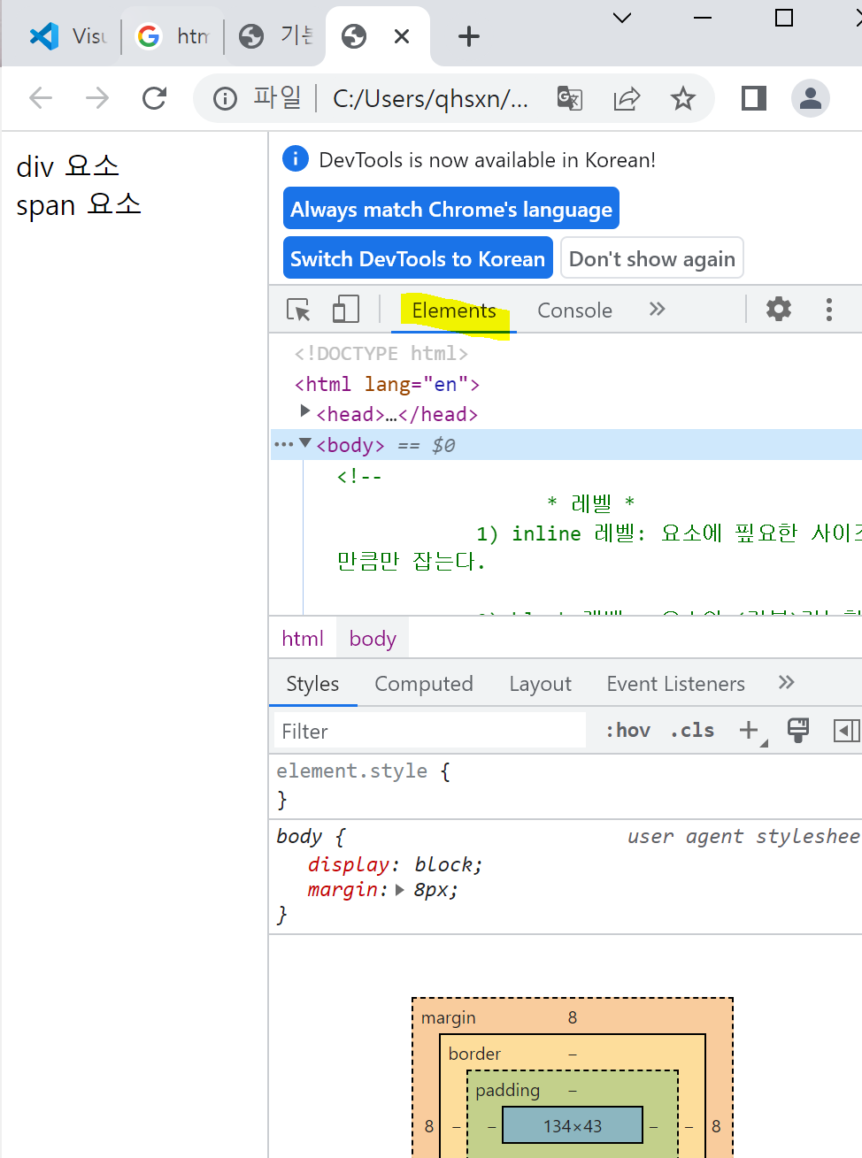Switch to the Console tab
Image resolution: width=862 pixels, height=1158 pixels.
point(574,310)
